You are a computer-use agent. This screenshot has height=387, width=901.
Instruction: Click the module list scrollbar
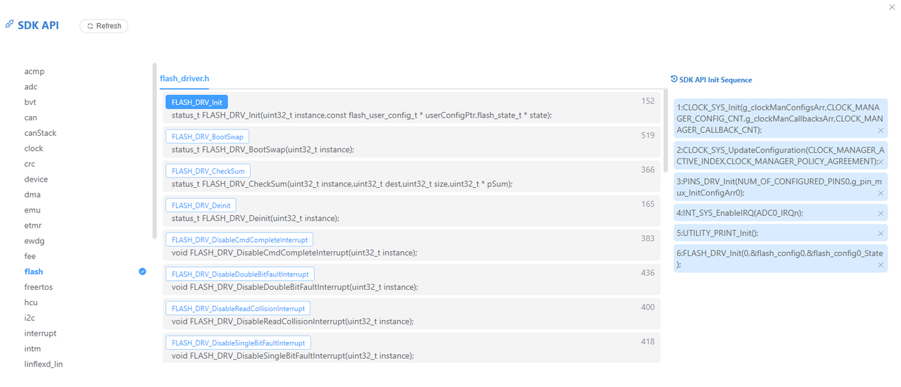tap(154, 151)
